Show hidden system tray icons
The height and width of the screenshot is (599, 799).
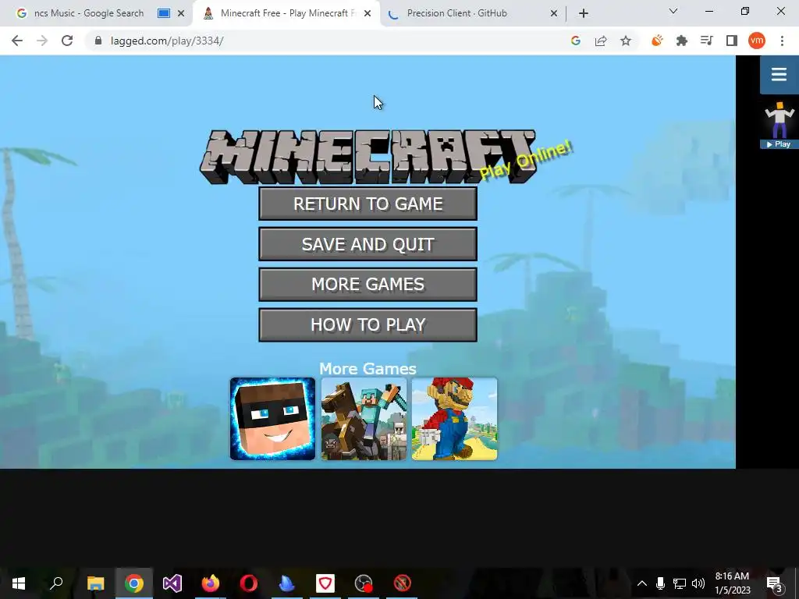[642, 583]
